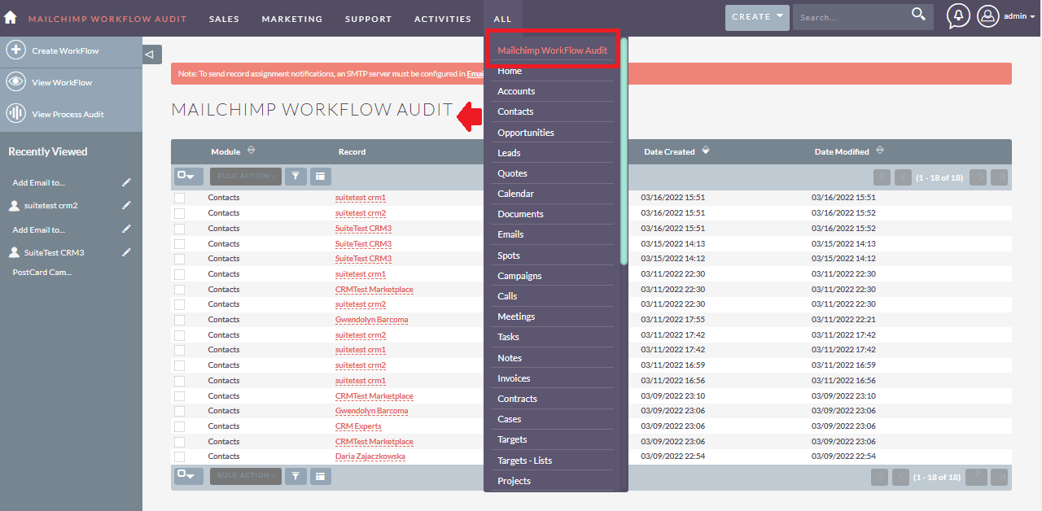Sort by Date Modified arrow icon
This screenshot has width=1042, height=511.
[x=880, y=151]
